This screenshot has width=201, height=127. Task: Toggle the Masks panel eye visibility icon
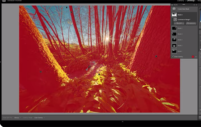click(172, 5)
